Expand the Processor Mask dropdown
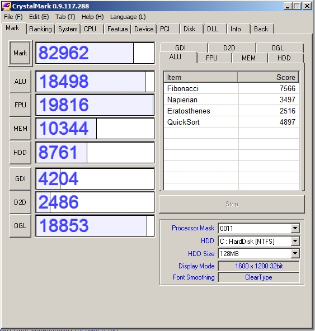 295,228
